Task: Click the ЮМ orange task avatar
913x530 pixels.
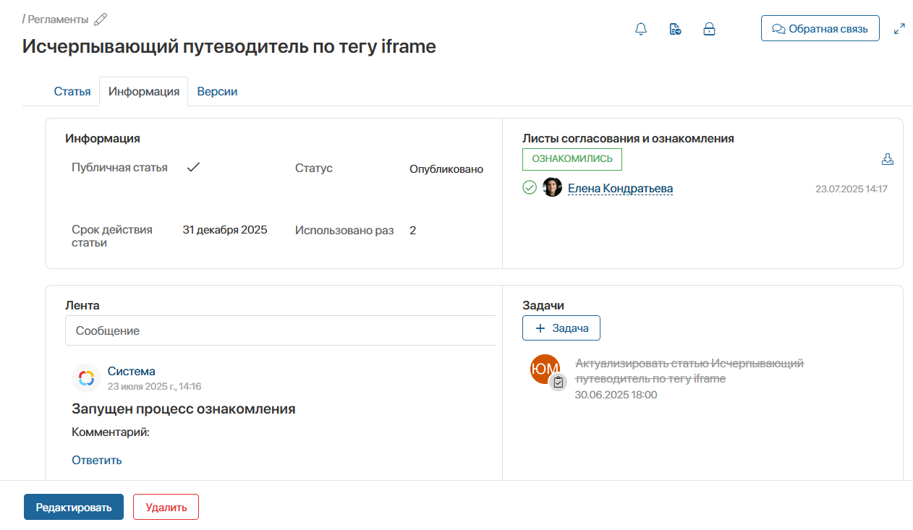Action: click(544, 369)
